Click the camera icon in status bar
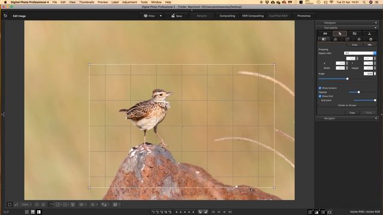The width and height of the screenshot is (383, 215). tap(330, 212)
